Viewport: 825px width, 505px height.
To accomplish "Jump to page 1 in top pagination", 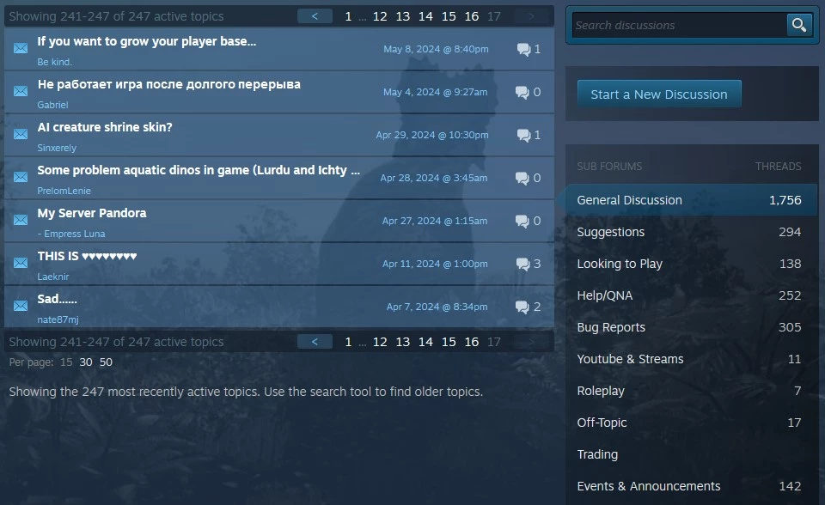I will tap(348, 16).
